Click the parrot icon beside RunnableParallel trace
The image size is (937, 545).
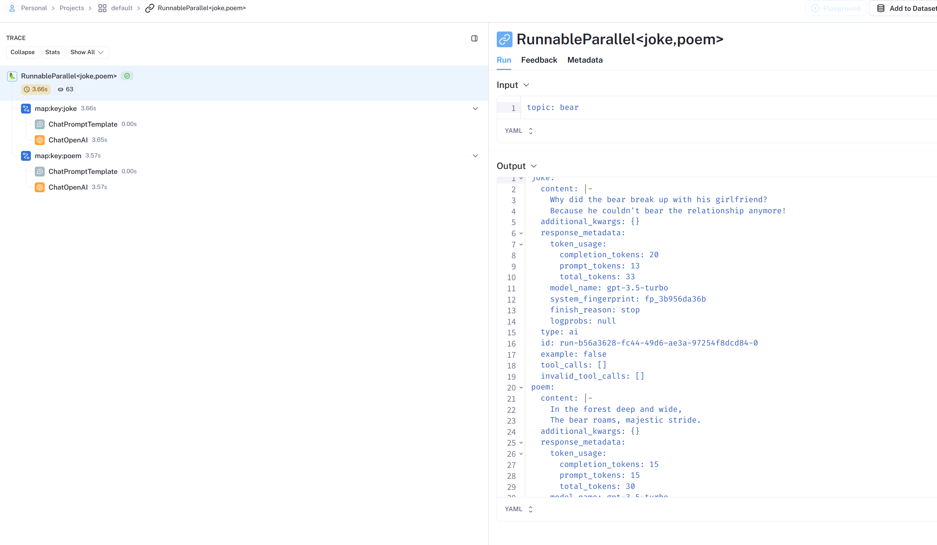tap(12, 76)
